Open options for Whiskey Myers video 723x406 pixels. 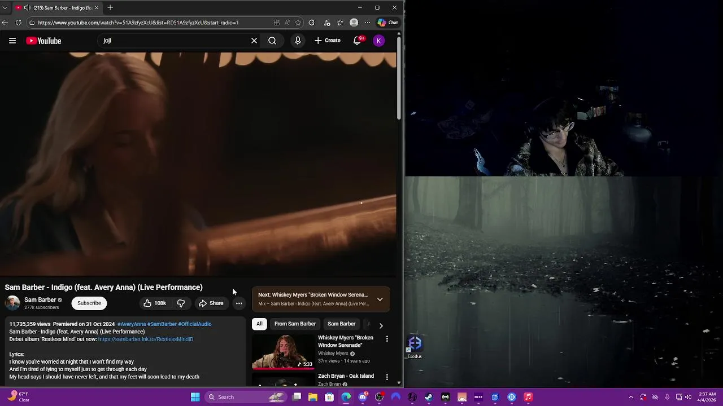[387, 339]
